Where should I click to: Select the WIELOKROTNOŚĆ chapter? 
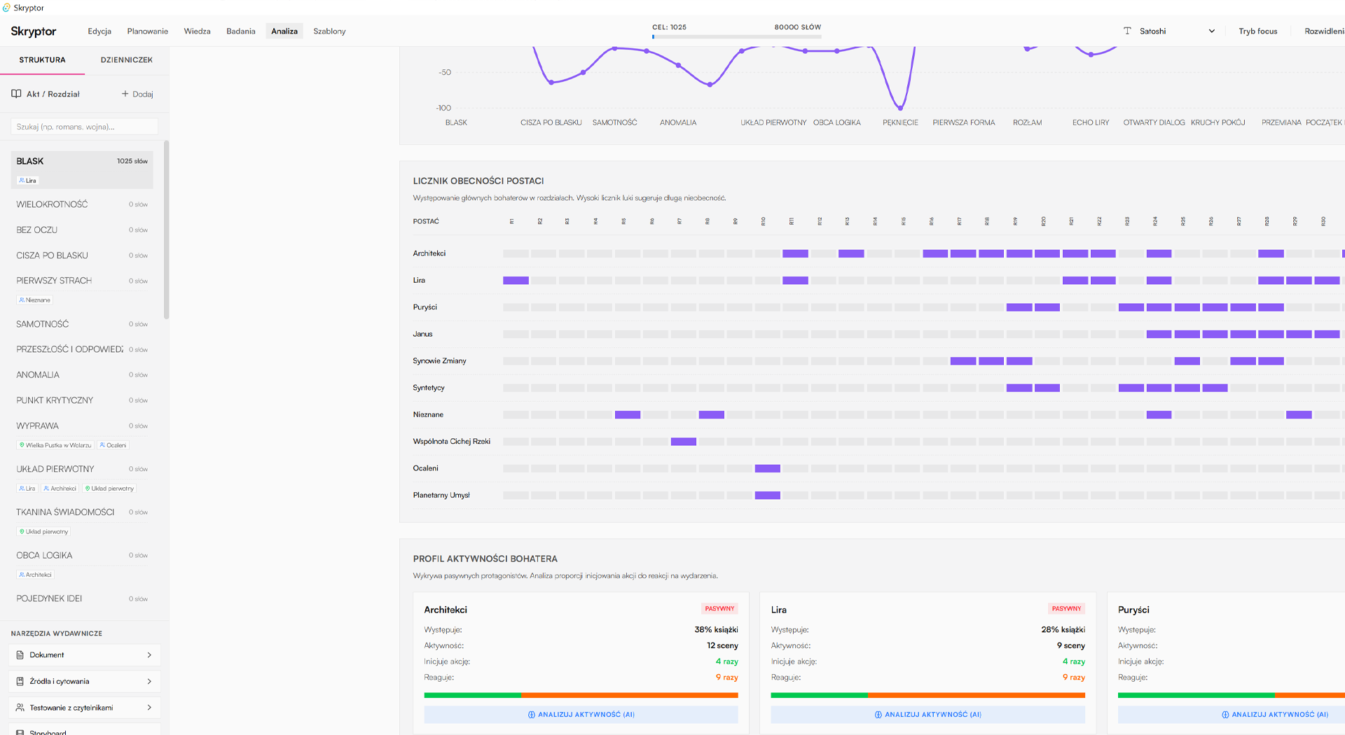point(82,204)
